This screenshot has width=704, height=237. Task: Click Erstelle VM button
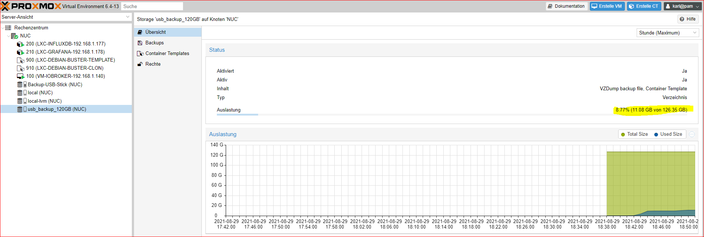pyautogui.click(x=607, y=6)
